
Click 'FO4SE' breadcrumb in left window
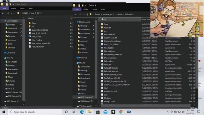tap(25, 13)
